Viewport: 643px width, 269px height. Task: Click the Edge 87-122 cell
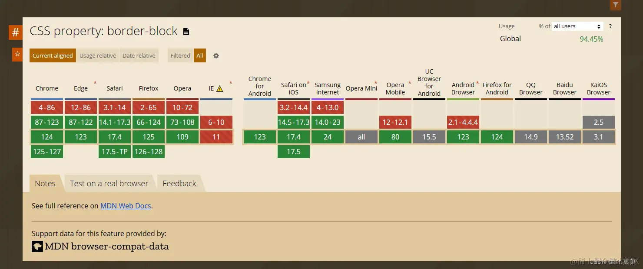click(x=81, y=122)
